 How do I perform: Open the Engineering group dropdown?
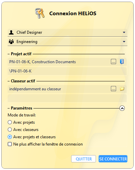click(x=67, y=42)
